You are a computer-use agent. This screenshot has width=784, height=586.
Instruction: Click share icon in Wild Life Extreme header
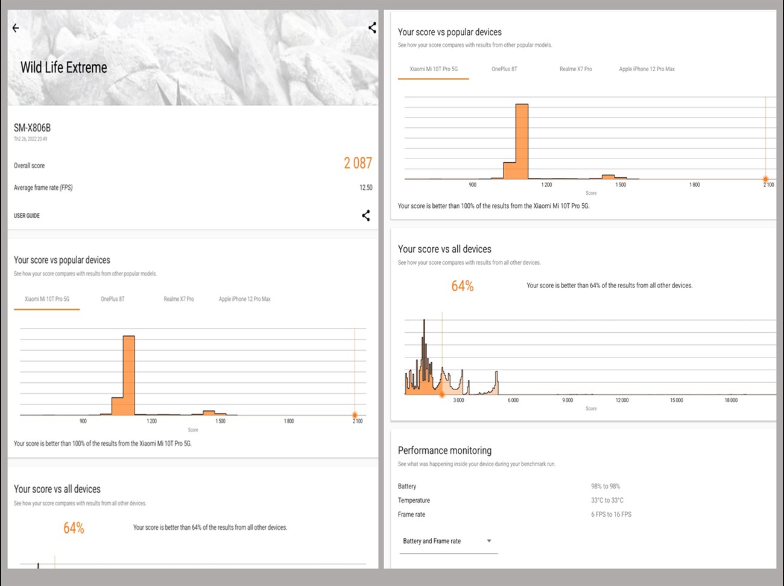[372, 28]
